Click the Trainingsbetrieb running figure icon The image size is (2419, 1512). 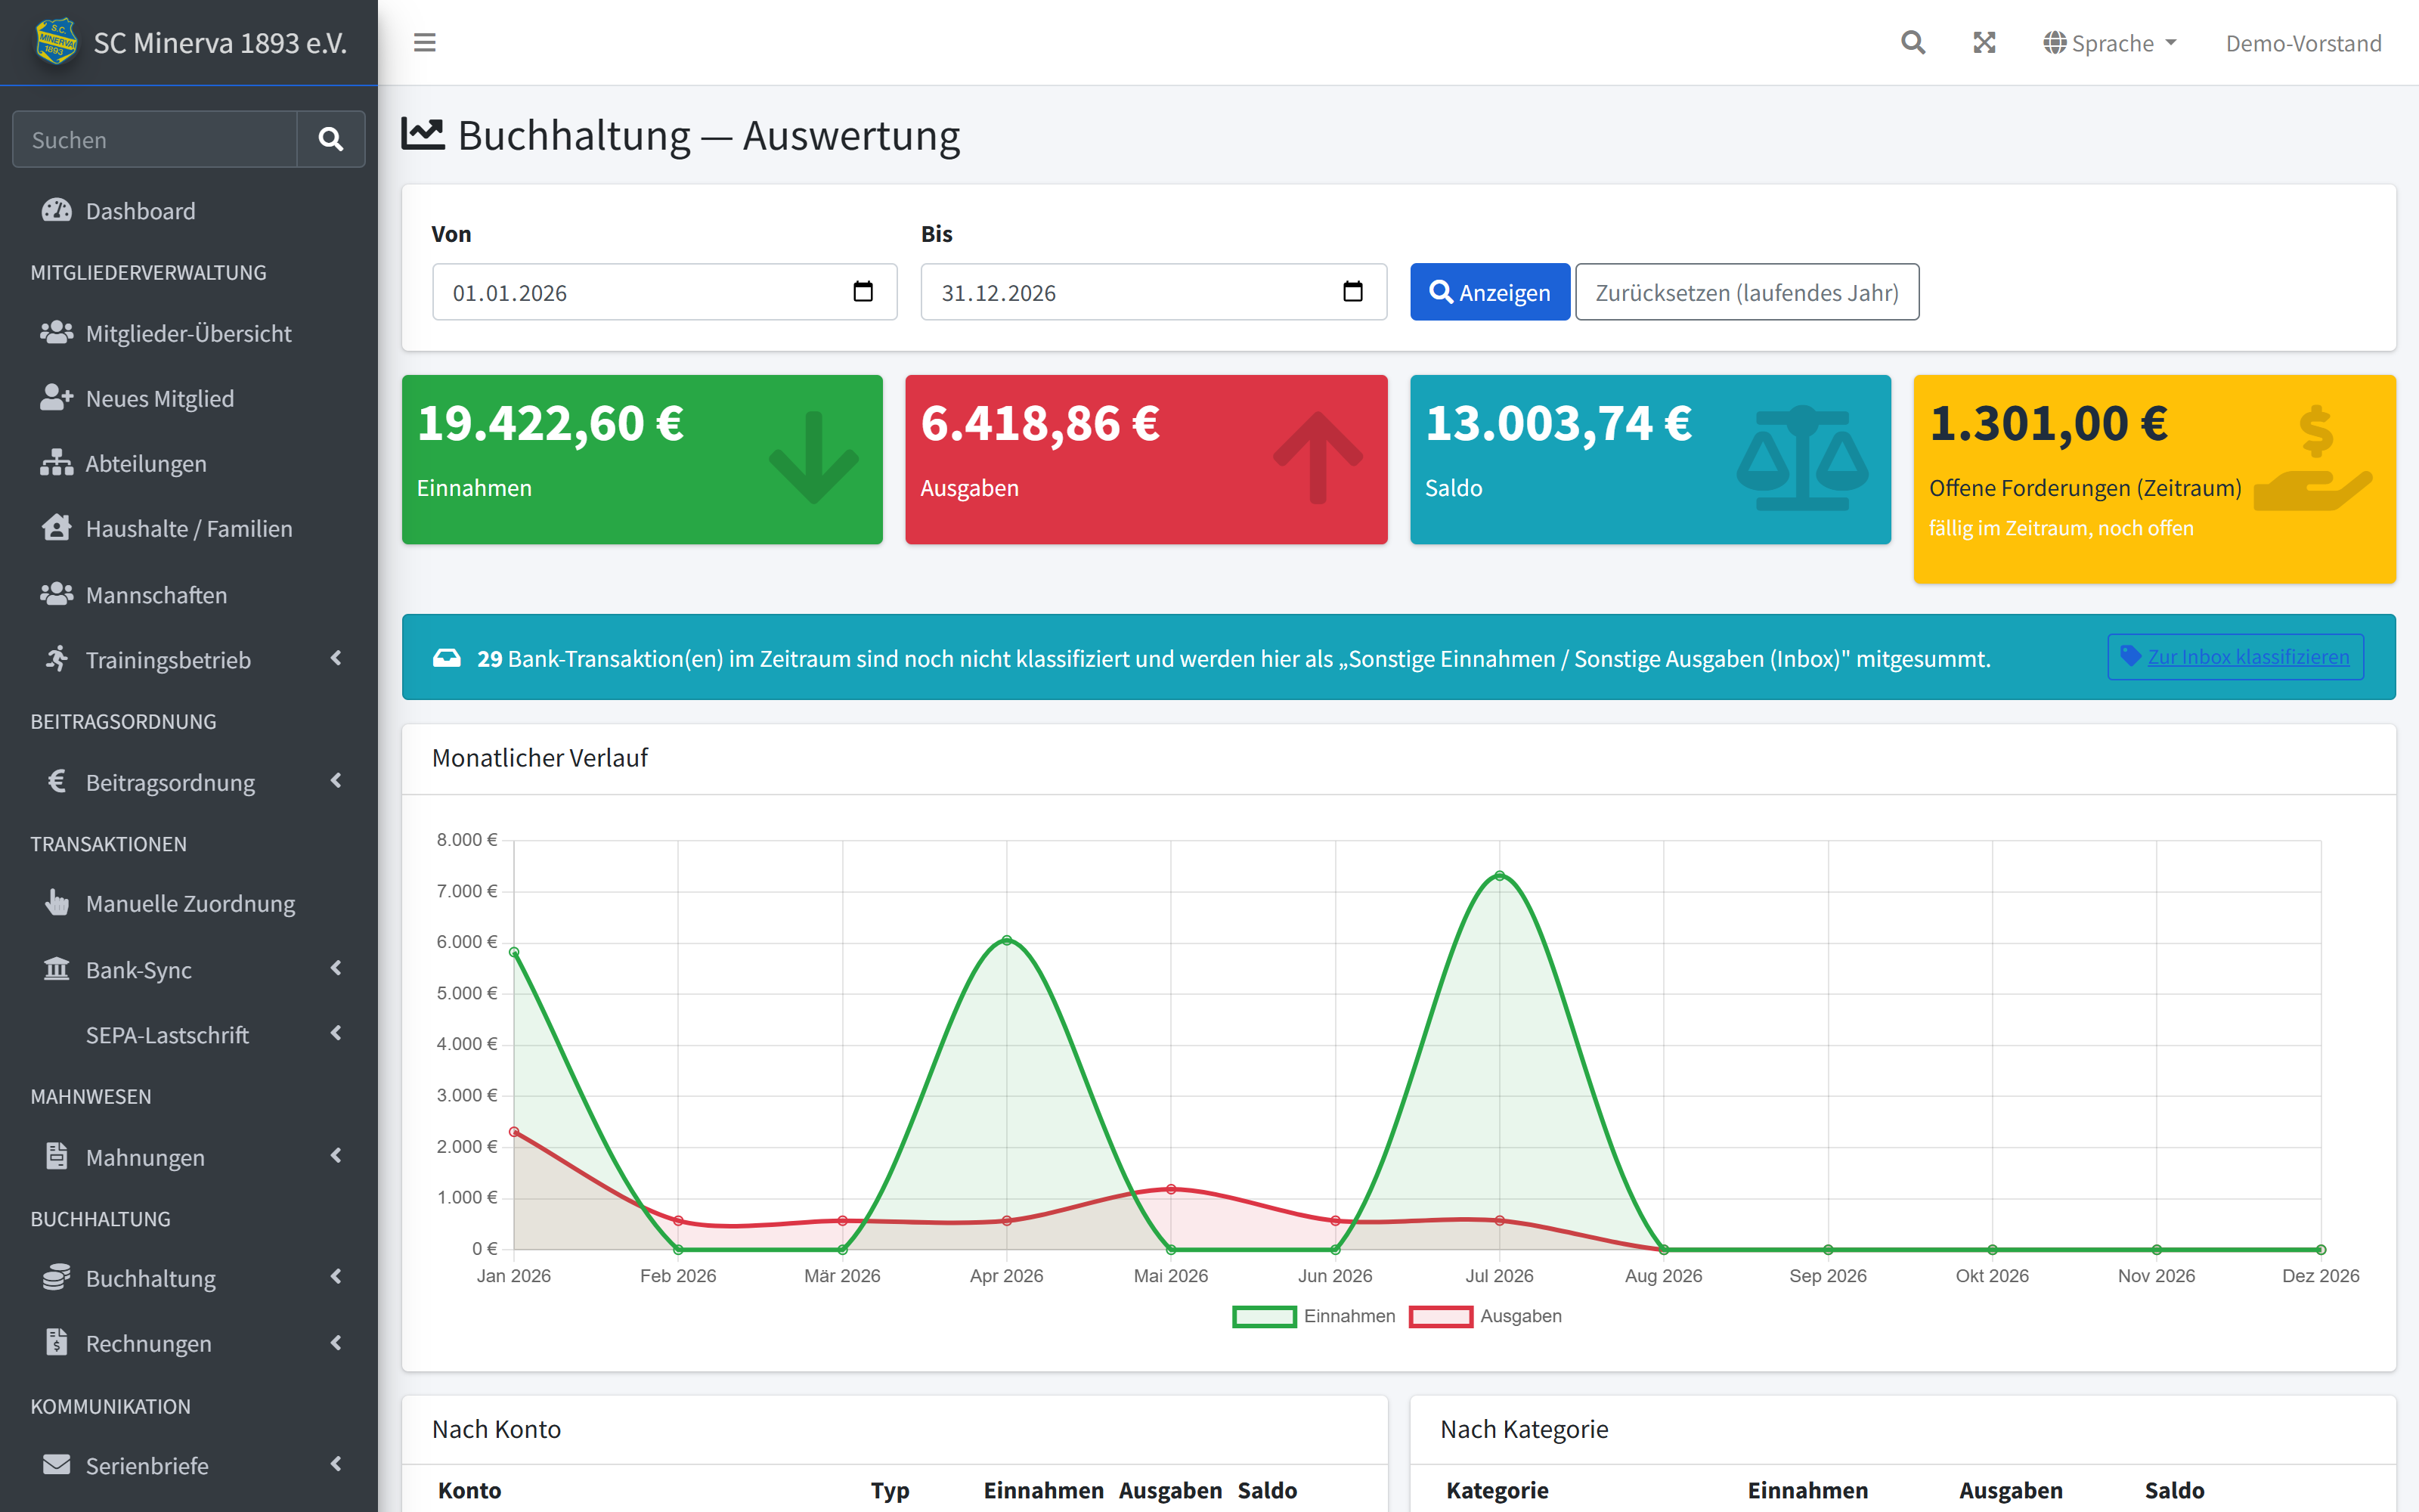(57, 659)
